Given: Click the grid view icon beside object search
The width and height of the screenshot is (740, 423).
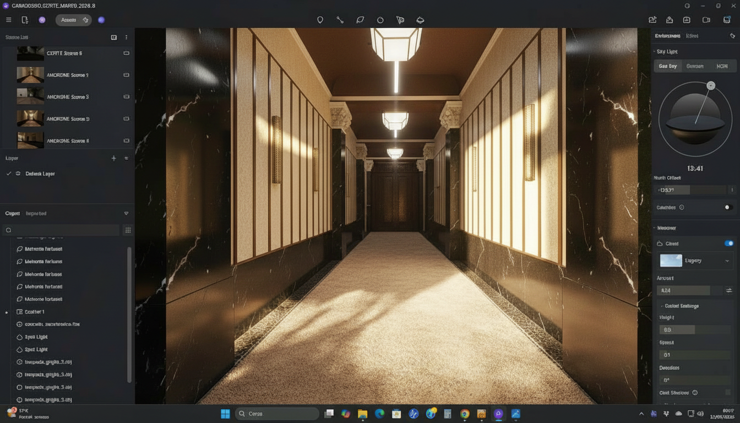Looking at the screenshot, I should [x=128, y=230].
